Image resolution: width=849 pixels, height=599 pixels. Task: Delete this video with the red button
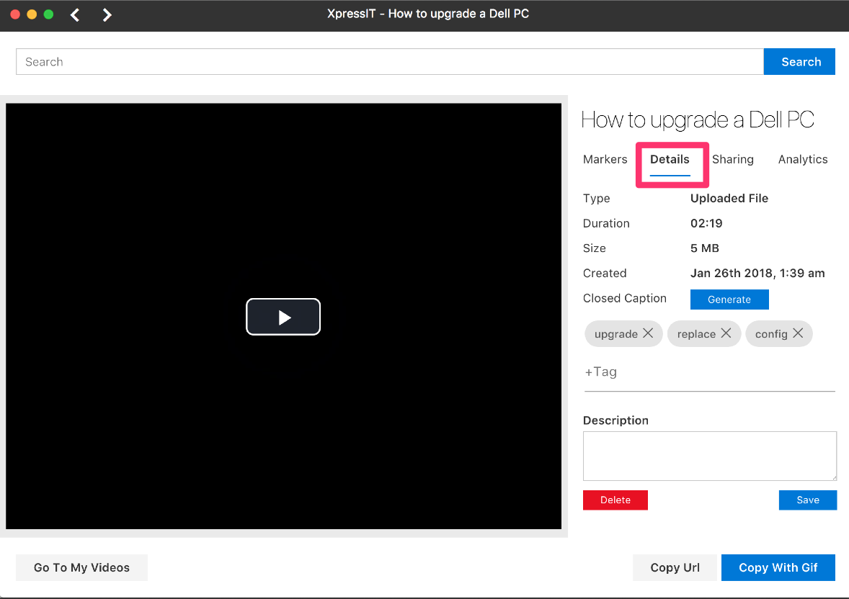pos(615,500)
